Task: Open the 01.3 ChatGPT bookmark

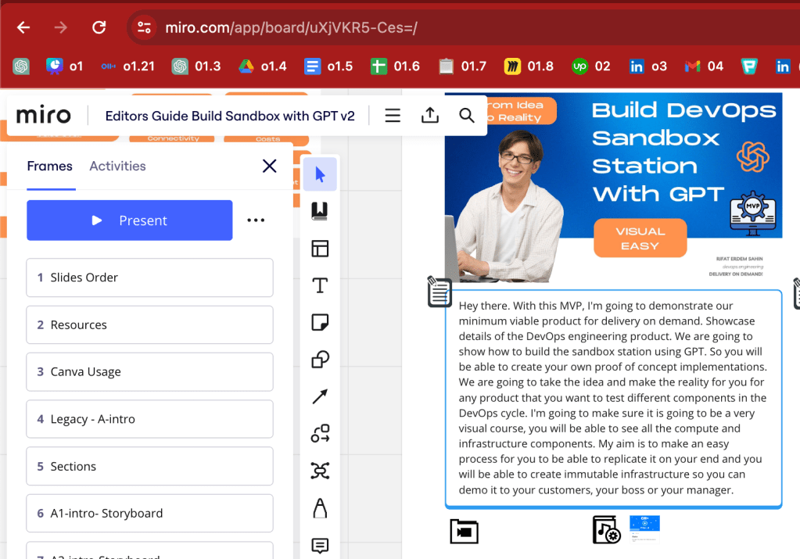Action: (x=196, y=66)
